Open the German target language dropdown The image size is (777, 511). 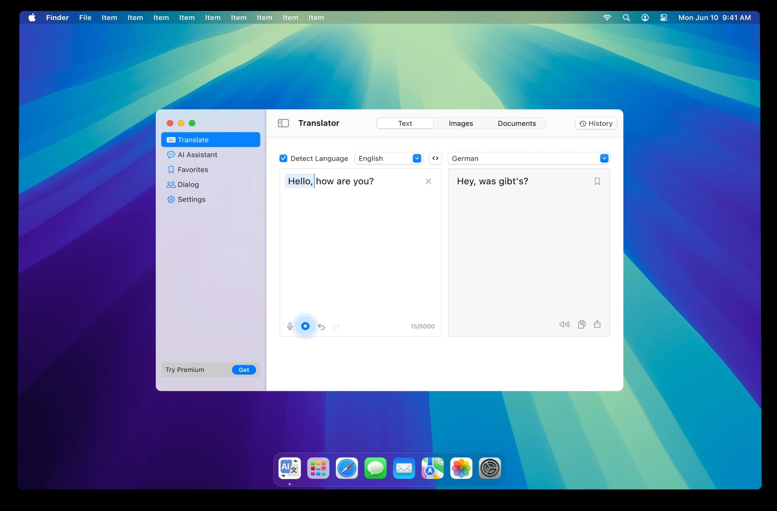[529, 158]
